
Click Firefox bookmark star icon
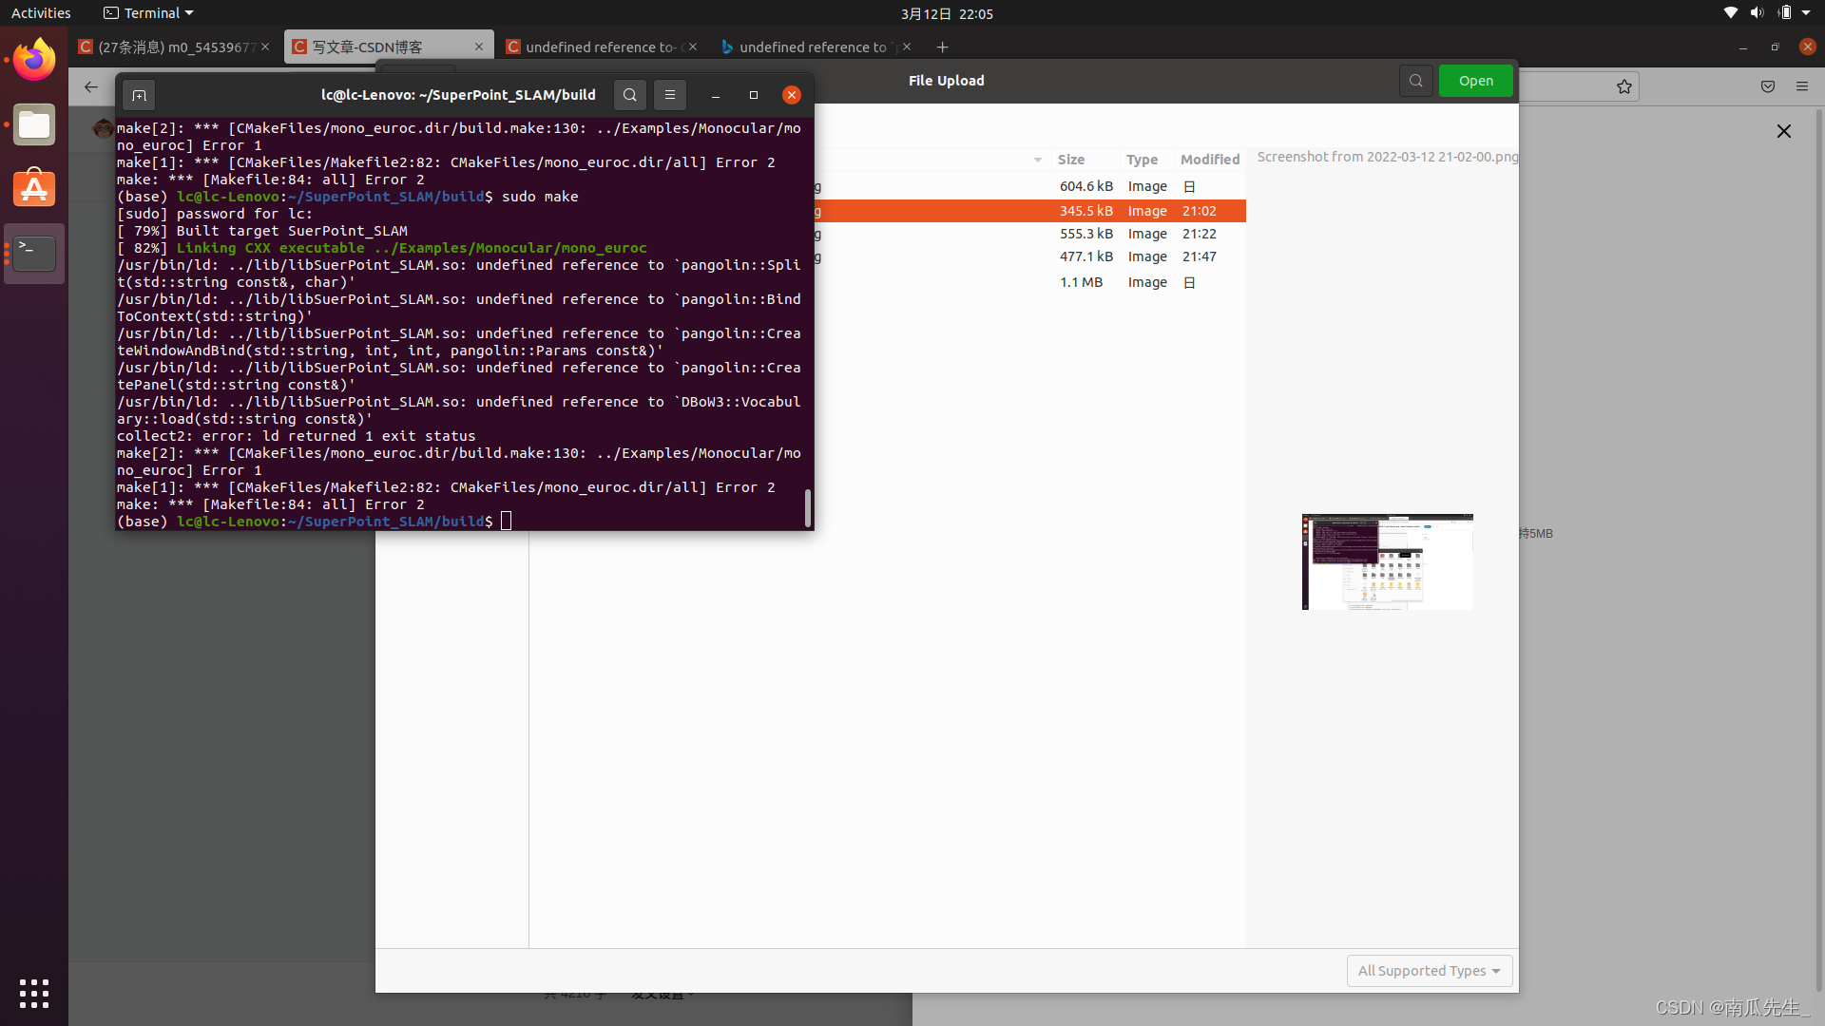[1624, 86]
